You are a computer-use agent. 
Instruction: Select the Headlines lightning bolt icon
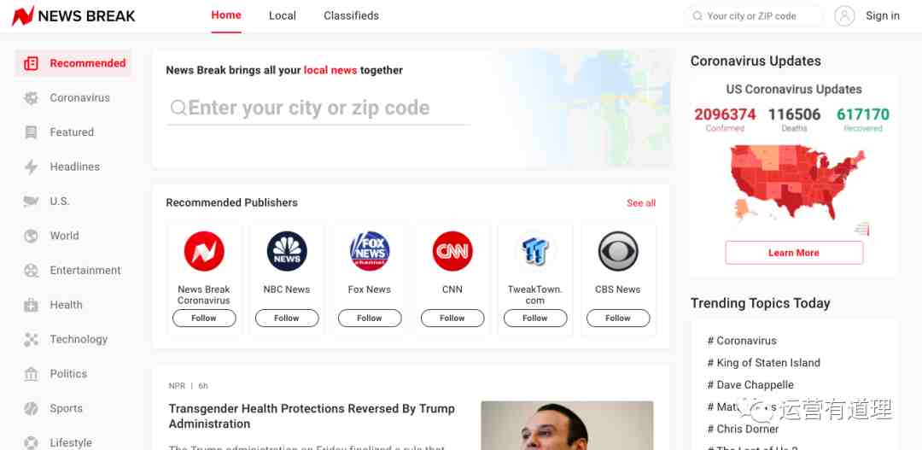(31, 167)
